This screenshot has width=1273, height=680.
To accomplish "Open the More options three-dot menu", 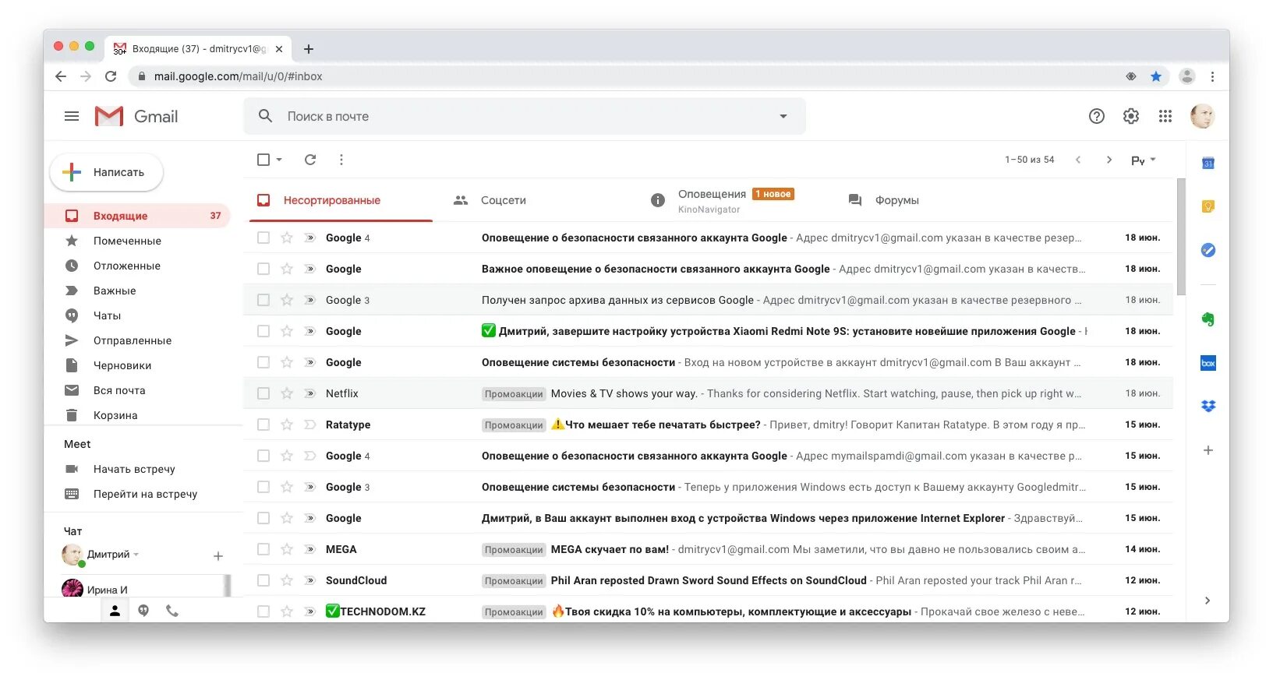I will 341,160.
